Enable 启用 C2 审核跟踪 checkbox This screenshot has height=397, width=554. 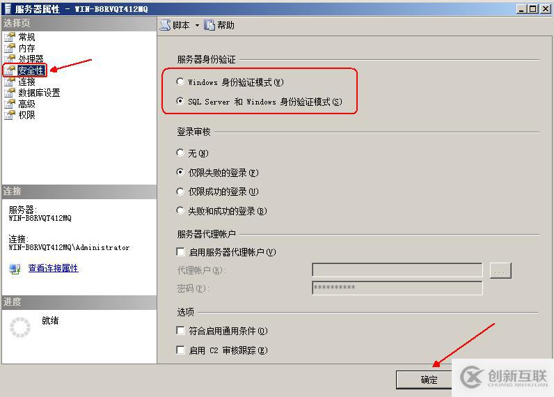coord(180,350)
